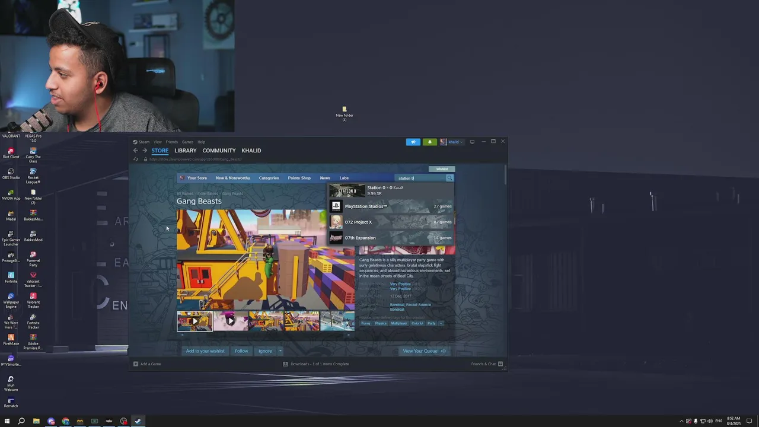
Task: Select the fourth screenshot thumbnail
Action: tap(301, 321)
